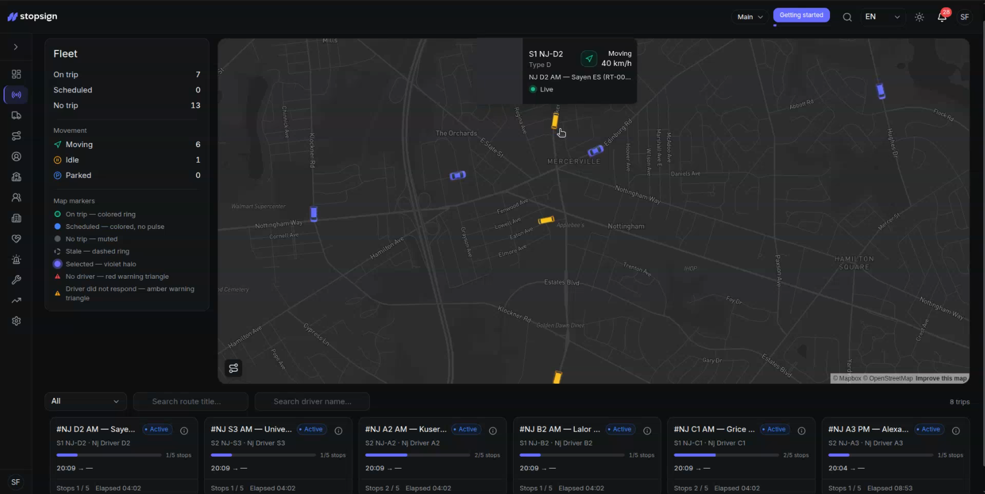Click the NJ A2 AM trip progress bar

[417, 455]
